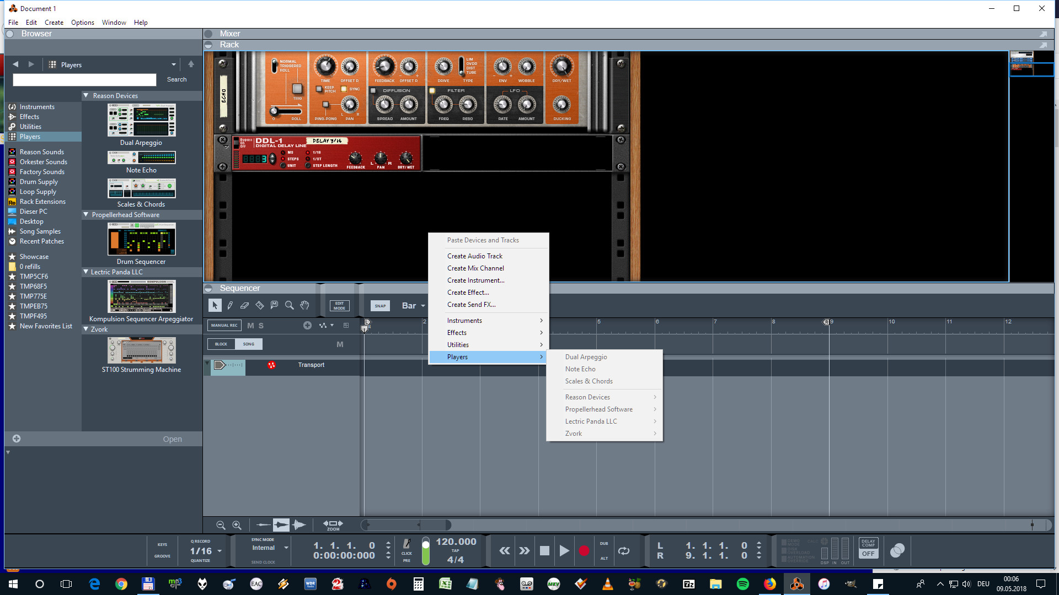Zoom out horizontally in sequencer
The height and width of the screenshot is (595, 1059).
point(221,525)
